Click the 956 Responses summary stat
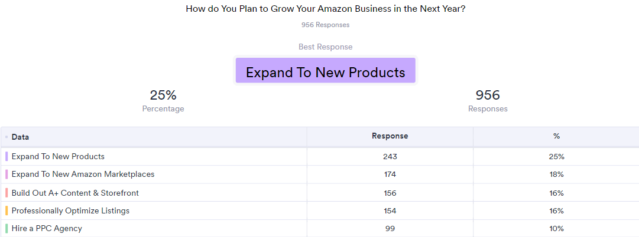The image size is (639, 237). pyautogui.click(x=488, y=101)
